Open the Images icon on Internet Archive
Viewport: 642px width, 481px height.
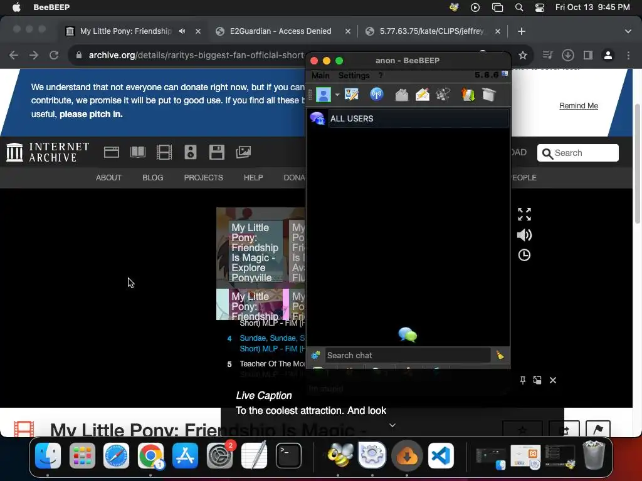(243, 152)
